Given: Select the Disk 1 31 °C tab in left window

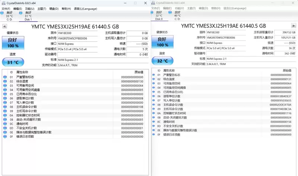Looking at the screenshot, I should tap(28, 16).
